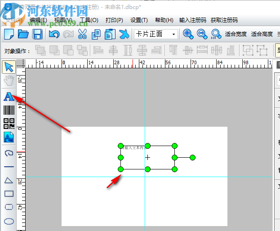The width and height of the screenshot is (280, 231).
Task: Select the triangle shape tool
Action: click(9, 180)
